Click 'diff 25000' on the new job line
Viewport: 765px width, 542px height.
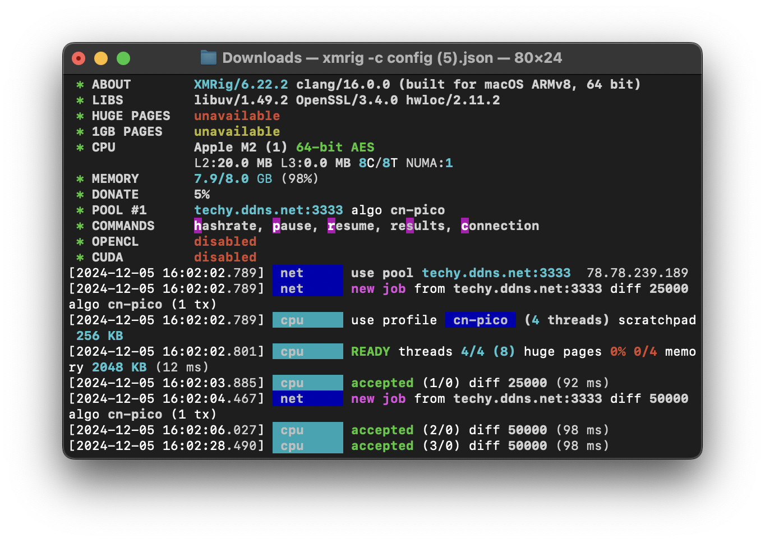coord(649,288)
